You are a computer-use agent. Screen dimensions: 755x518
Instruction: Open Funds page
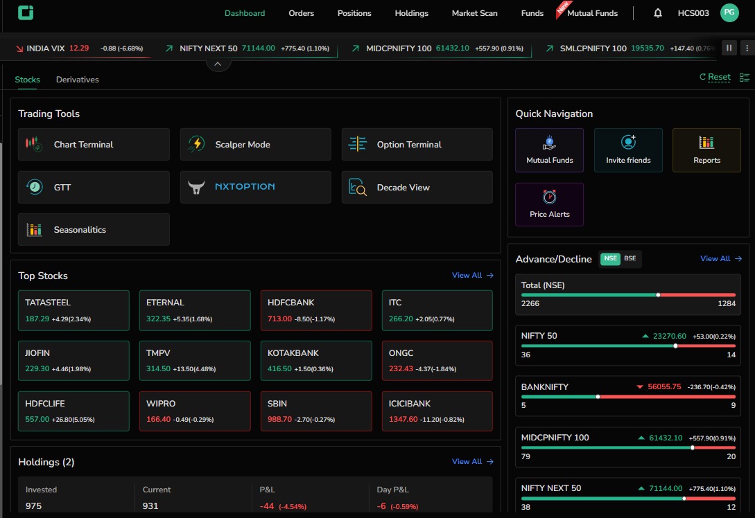click(x=532, y=13)
